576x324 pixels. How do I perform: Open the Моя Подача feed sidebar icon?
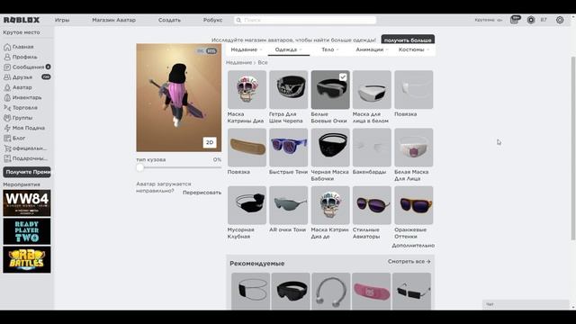(7, 128)
